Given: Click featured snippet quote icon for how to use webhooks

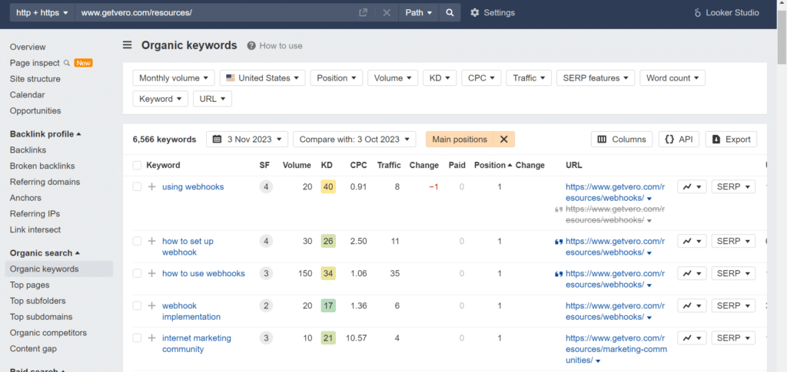Looking at the screenshot, I should [x=559, y=274].
